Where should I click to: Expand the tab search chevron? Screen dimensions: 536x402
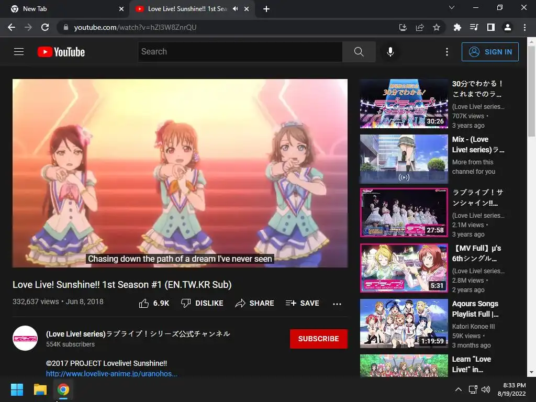[452, 7]
